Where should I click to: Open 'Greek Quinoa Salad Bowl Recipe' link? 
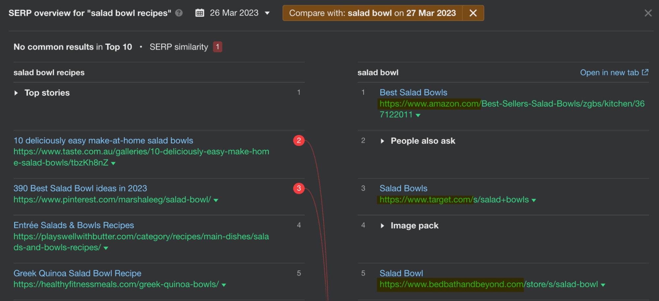(x=77, y=273)
